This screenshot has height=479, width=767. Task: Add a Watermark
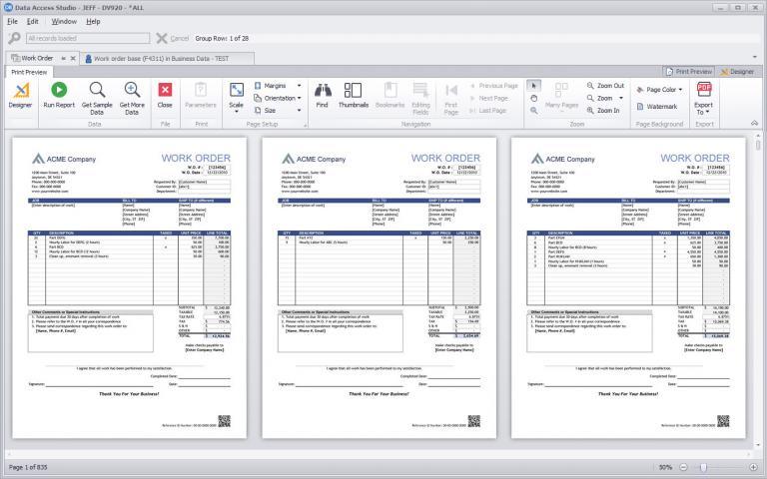[x=657, y=107]
